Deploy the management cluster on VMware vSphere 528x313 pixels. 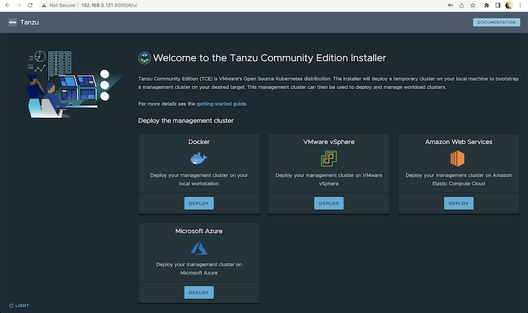[329, 204]
